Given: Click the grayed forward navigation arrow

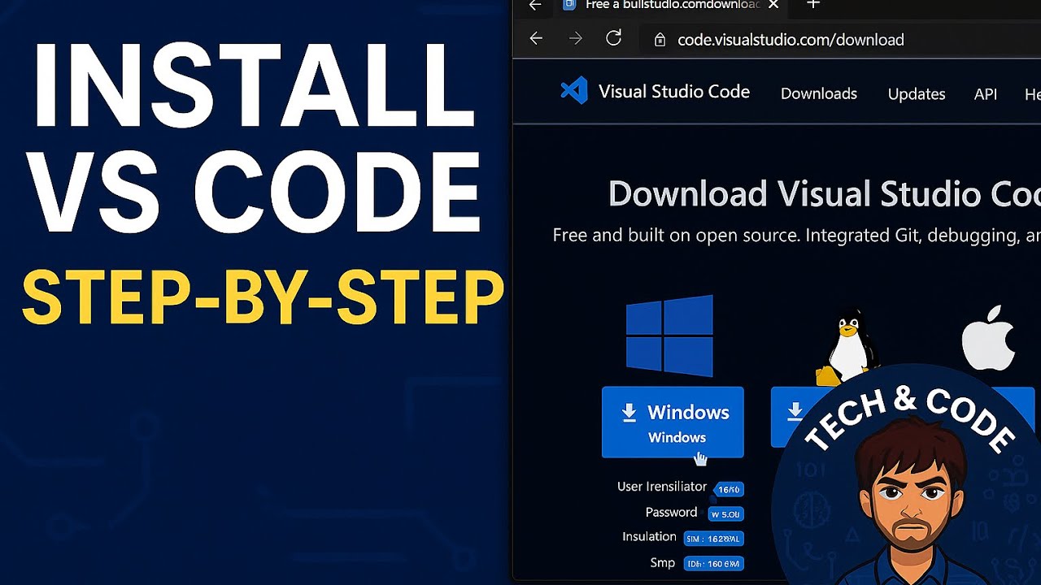Looking at the screenshot, I should (576, 39).
